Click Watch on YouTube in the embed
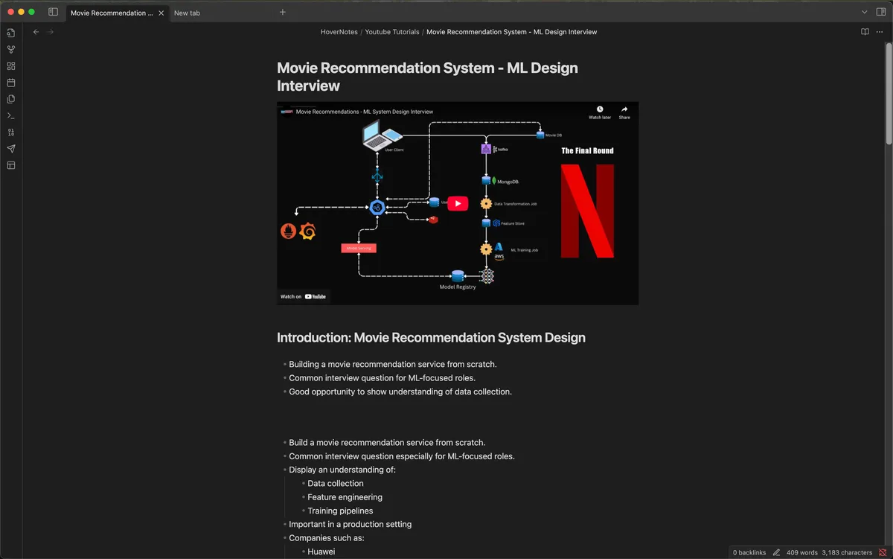The image size is (893, 559). tap(304, 296)
